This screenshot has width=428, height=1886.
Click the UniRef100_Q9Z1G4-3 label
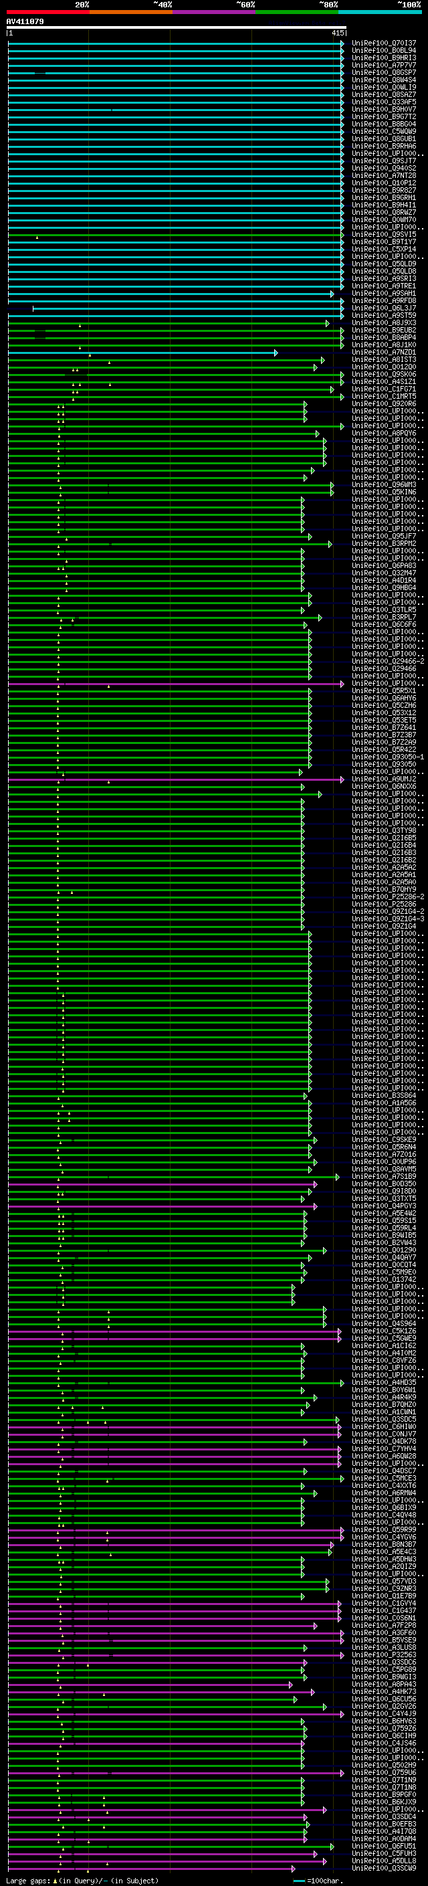(388, 919)
